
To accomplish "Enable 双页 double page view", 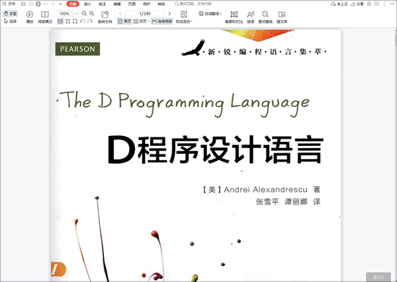I will [x=141, y=22].
